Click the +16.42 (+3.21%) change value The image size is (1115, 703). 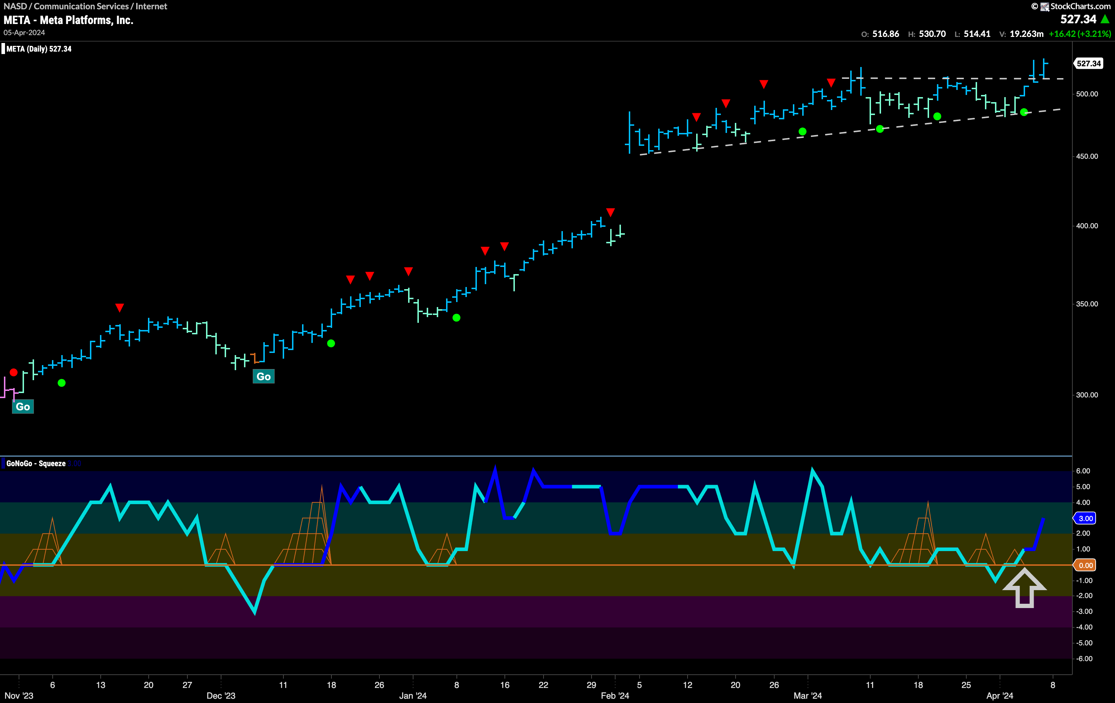pos(1080,34)
